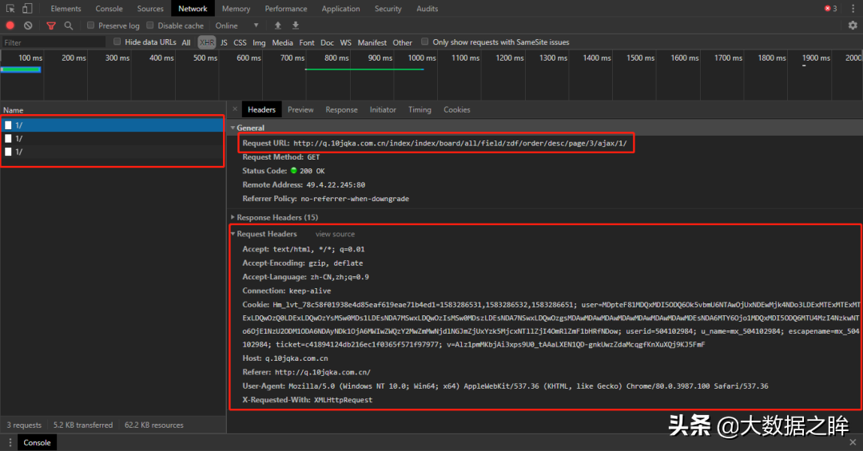Check the Hide data URLs checkbox
The height and width of the screenshot is (451, 863).
pos(117,42)
